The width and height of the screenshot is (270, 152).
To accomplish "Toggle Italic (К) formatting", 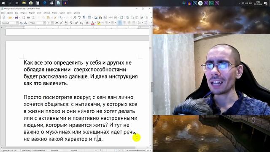I will pos(62,23).
